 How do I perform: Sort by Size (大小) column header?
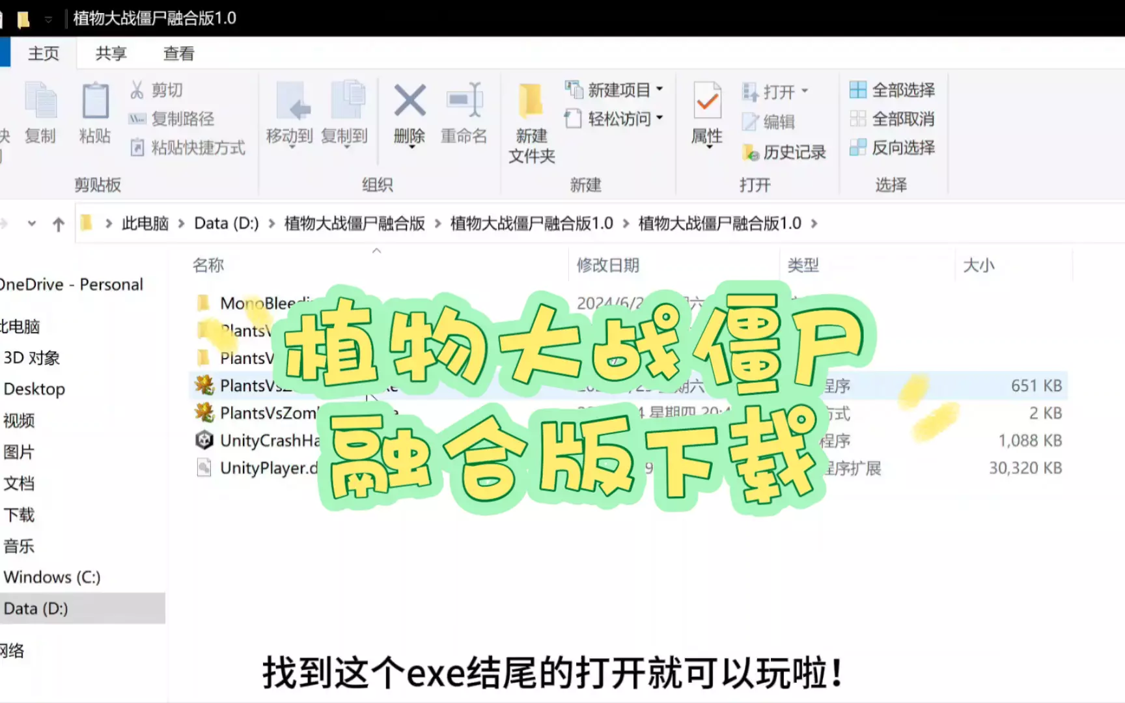979,266
